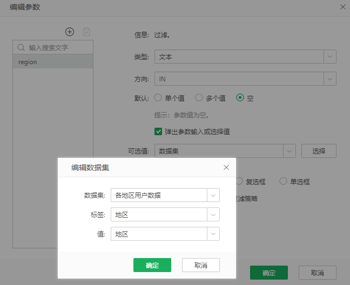Select the 空 default radio option
This screenshot has height=285, width=350.
point(240,98)
